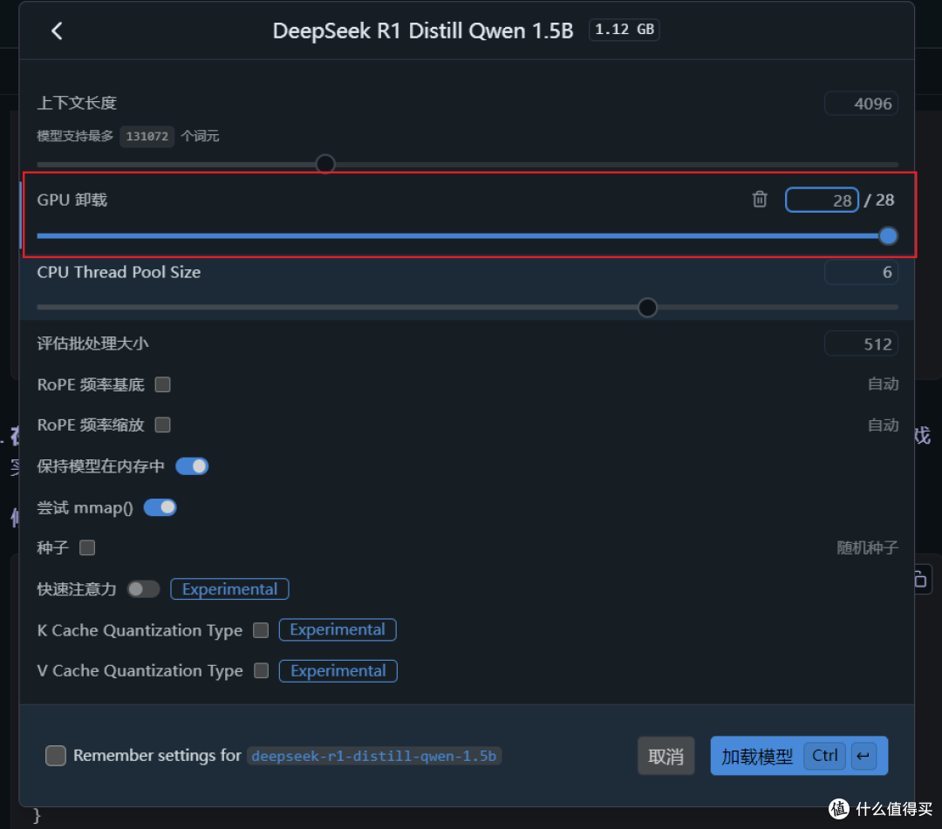This screenshot has height=829, width=942.
Task: Check the K Cache Quantization Type box
Action: tap(261, 629)
